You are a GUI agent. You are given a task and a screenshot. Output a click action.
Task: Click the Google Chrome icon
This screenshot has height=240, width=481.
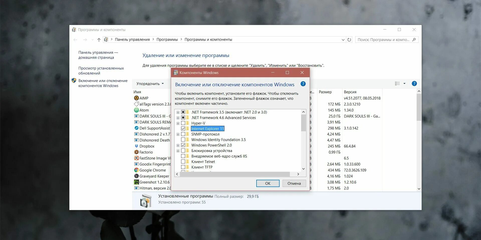point(136,170)
